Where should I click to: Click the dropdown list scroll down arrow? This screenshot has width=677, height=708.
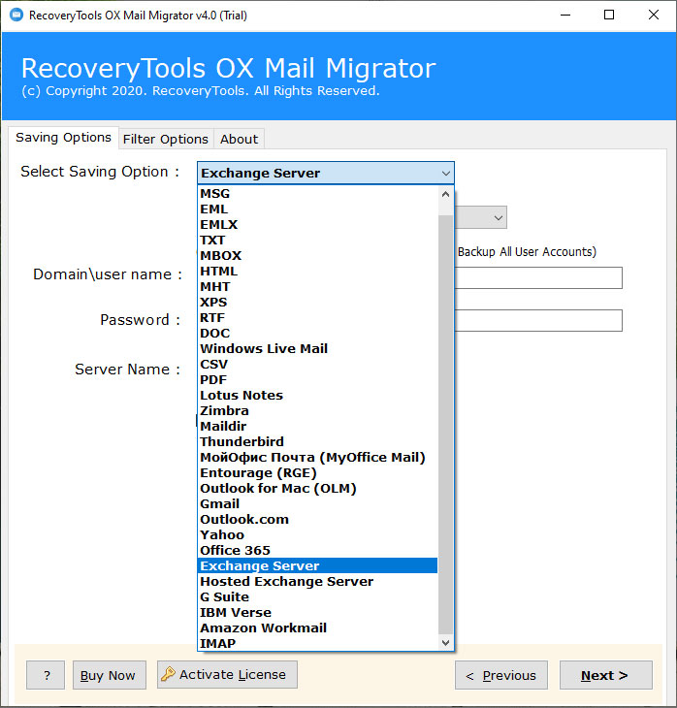[x=445, y=642]
